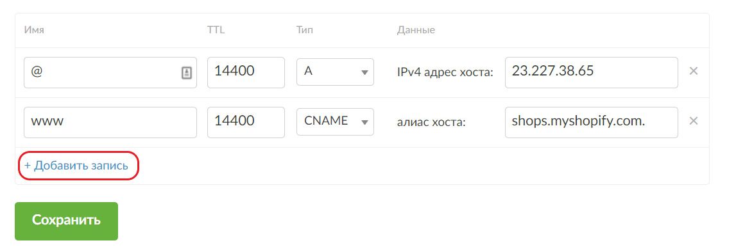The width and height of the screenshot is (736, 252).
Task: Click the 'Имя' column header
Action: (34, 31)
